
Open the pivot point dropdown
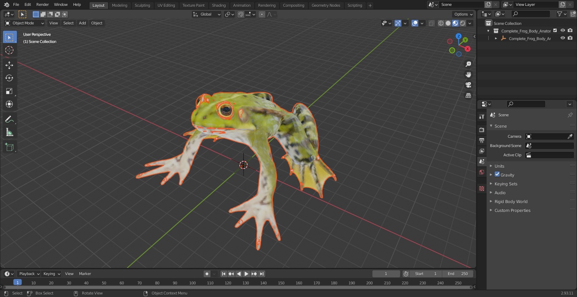coord(229,14)
